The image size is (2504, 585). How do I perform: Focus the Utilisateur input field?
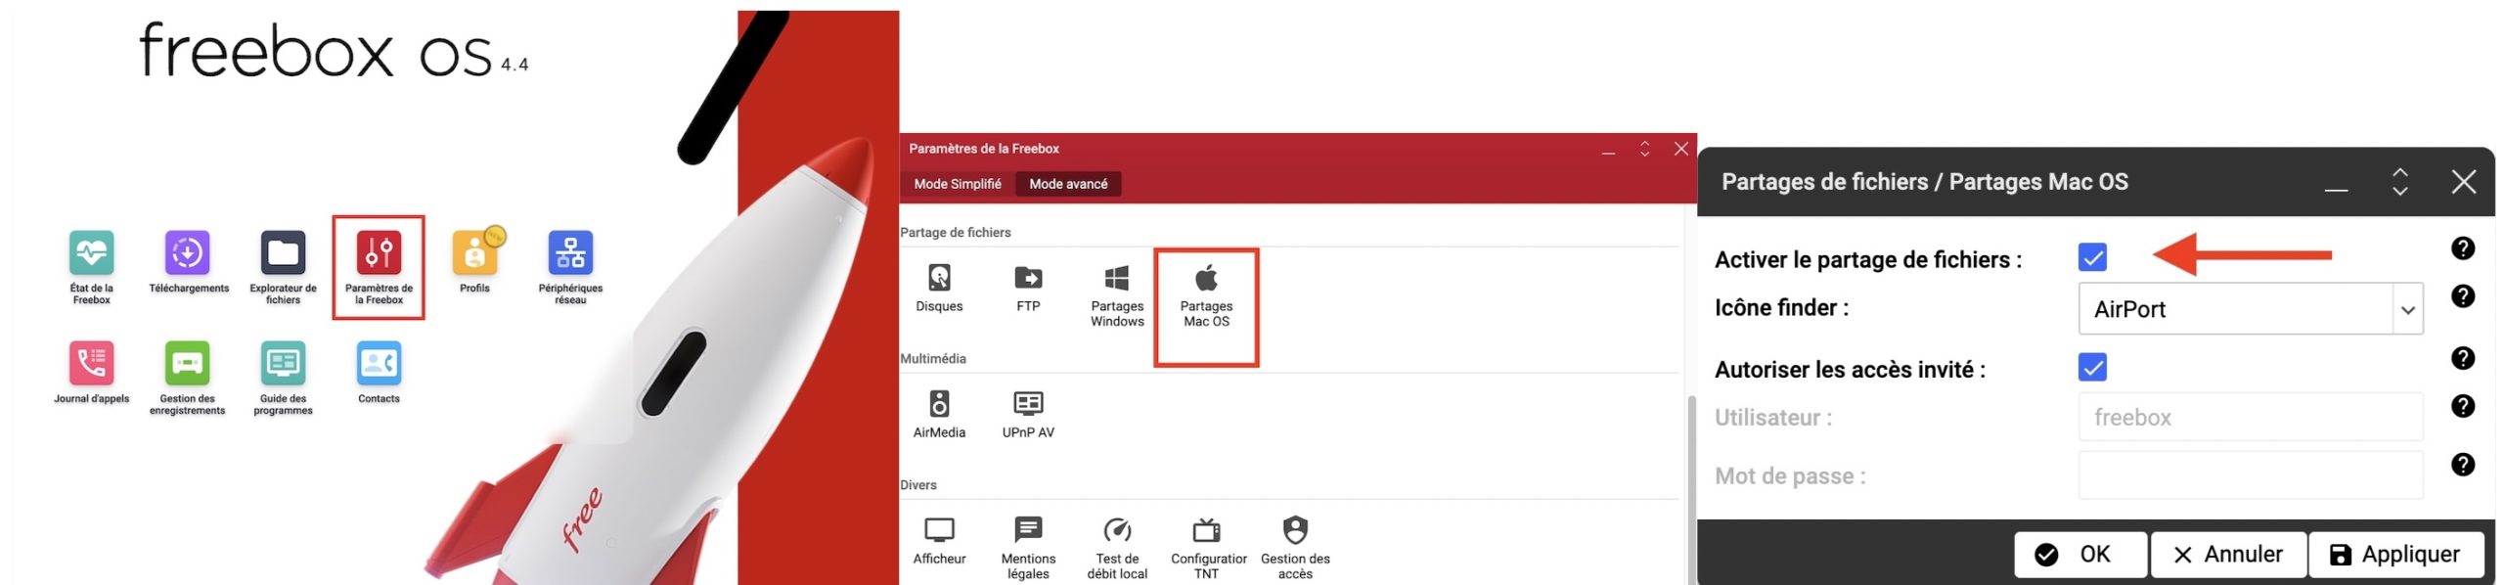pyautogui.click(x=2250, y=418)
